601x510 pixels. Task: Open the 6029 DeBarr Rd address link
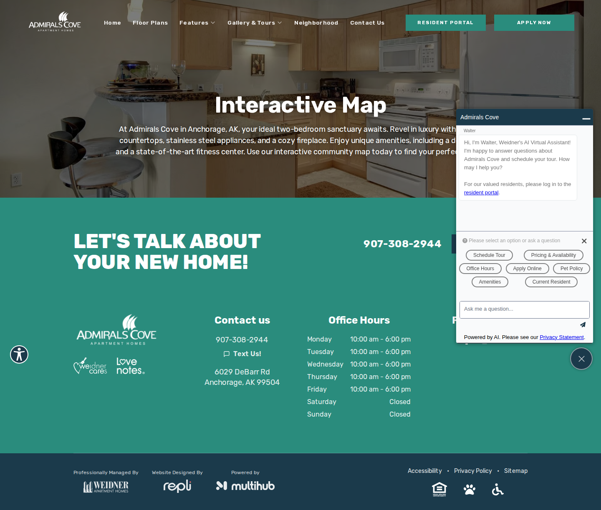(242, 377)
